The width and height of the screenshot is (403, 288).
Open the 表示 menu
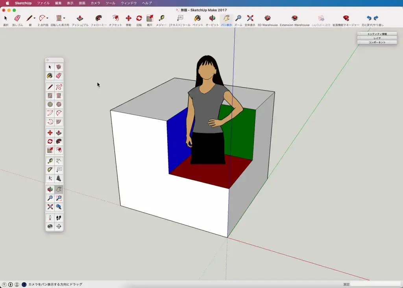pyautogui.click(x=70, y=3)
